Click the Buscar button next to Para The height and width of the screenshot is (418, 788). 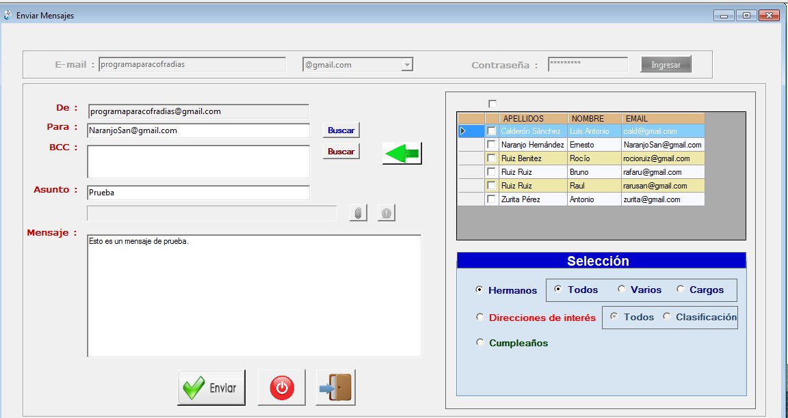tap(341, 130)
